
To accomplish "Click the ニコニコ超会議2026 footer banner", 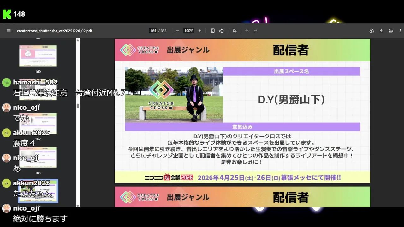I will [242, 177].
